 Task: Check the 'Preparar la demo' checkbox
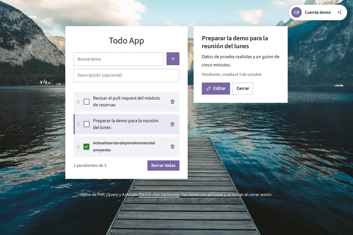(86, 124)
